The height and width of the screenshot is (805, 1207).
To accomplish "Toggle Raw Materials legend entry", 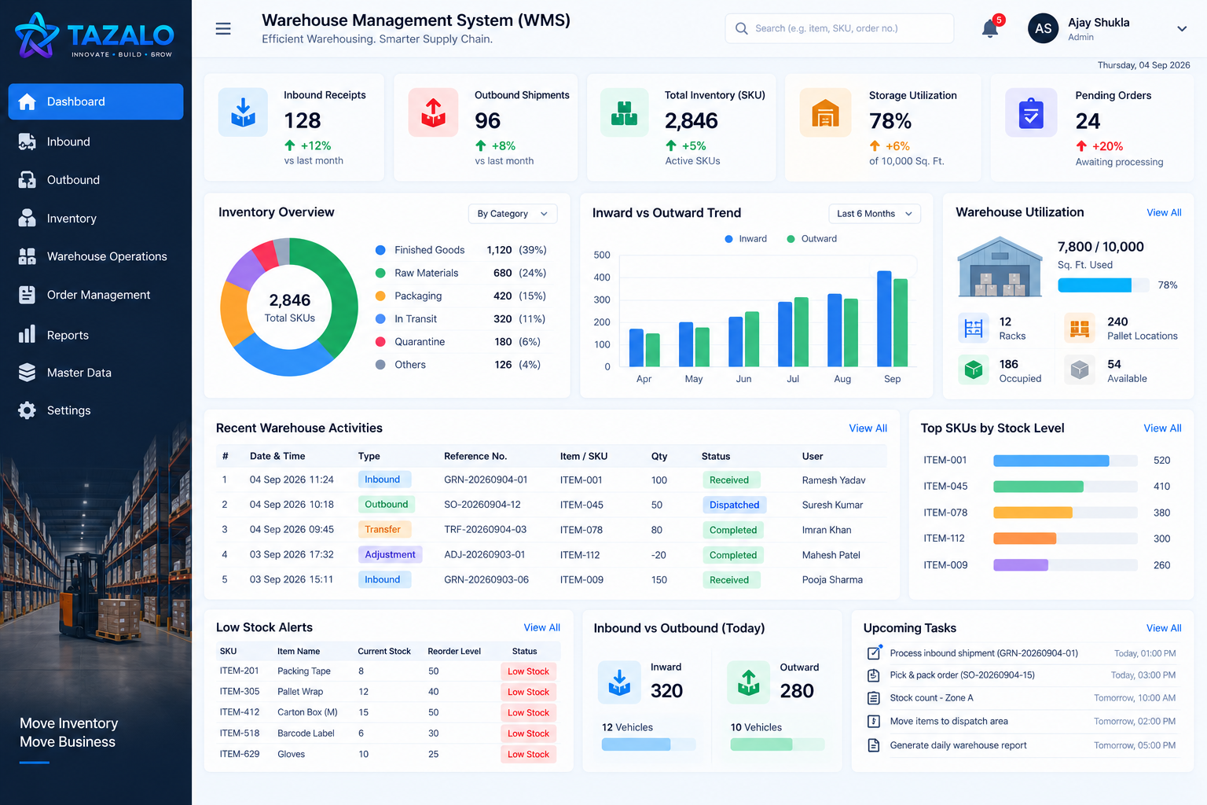I will tap(460, 273).
